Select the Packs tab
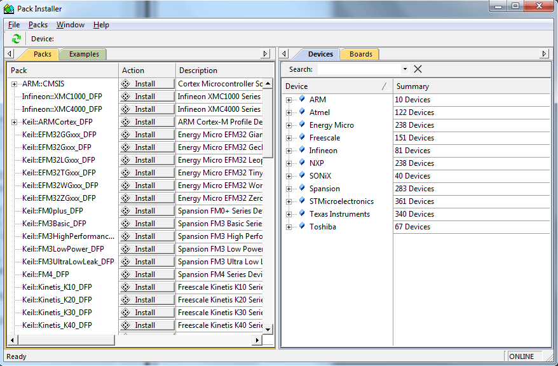 click(43, 54)
